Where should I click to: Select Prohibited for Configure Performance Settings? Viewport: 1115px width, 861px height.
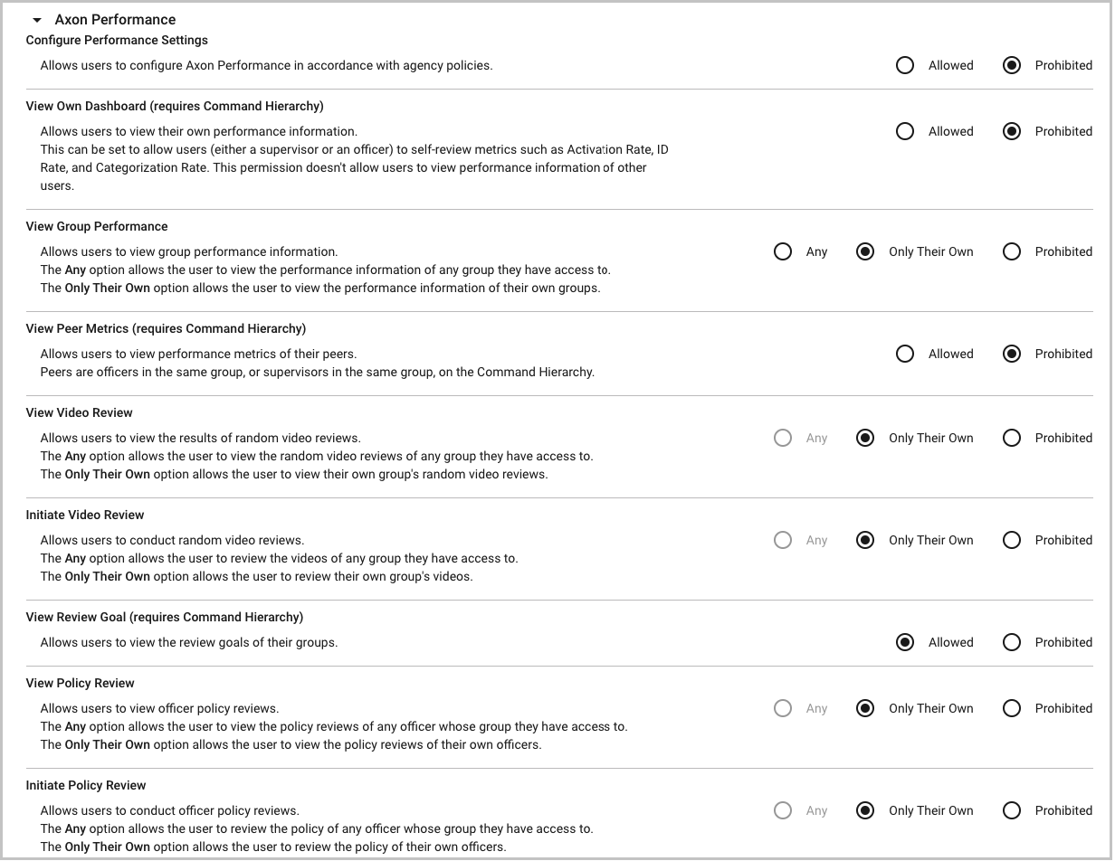pyautogui.click(x=1012, y=65)
